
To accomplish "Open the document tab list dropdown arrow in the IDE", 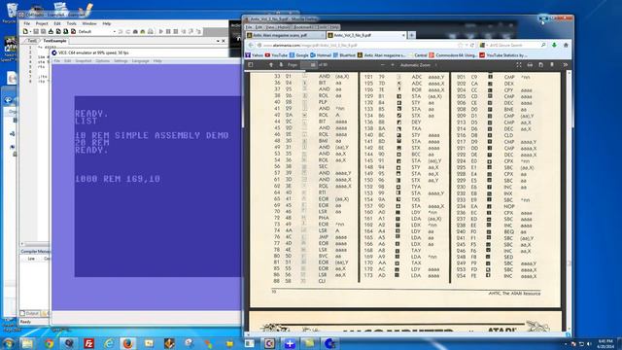I will tap(218, 41).
